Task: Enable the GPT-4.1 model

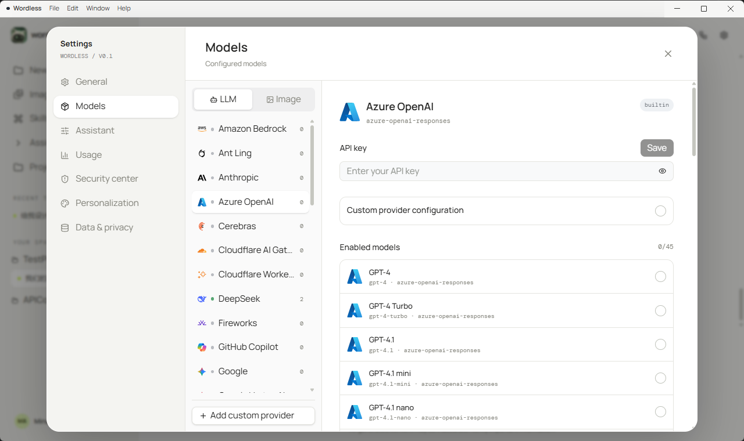Action: point(660,345)
